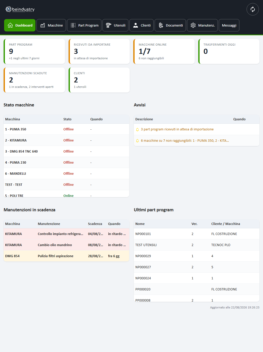Click Scadenza column header
Image resolution: width=263 pixels, height=352 pixels.
(95, 224)
